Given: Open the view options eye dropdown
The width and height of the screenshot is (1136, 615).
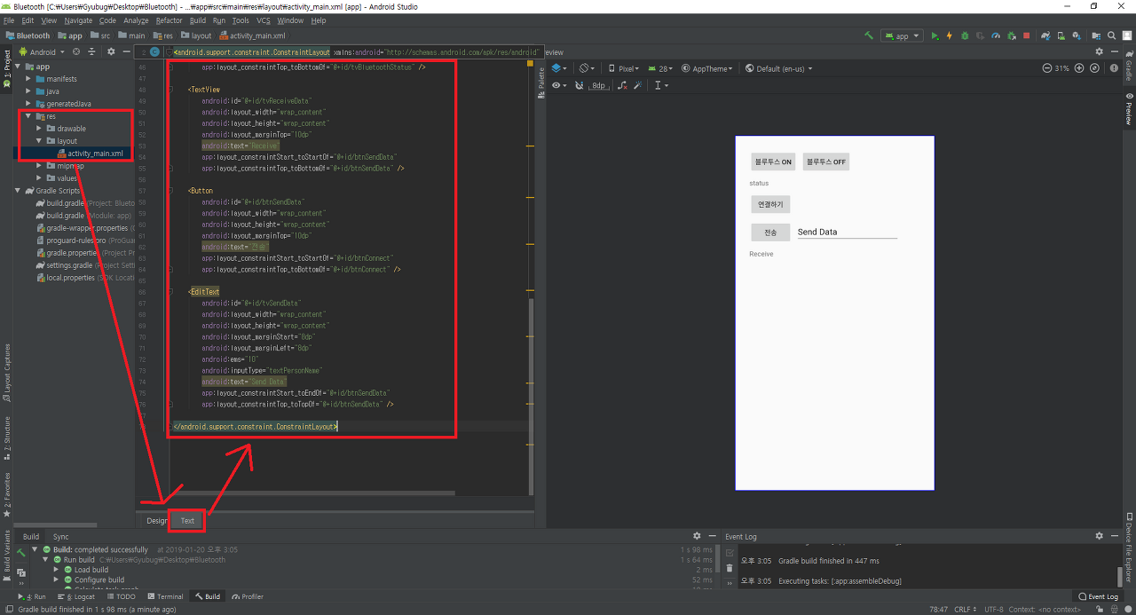Looking at the screenshot, I should 560,85.
